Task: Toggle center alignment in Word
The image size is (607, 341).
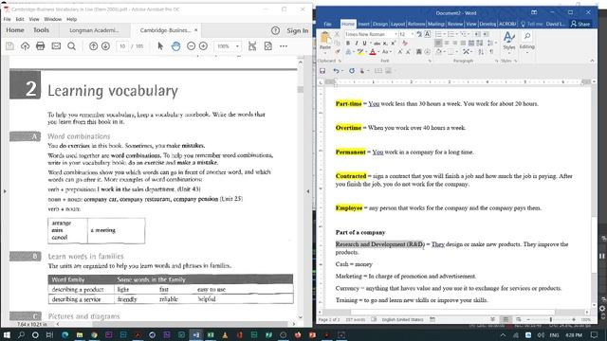Action: pos(447,43)
